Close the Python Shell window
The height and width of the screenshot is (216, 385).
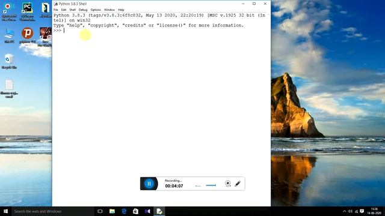(x=265, y=4)
